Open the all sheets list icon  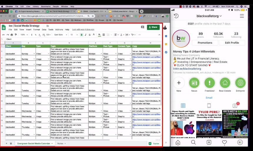(x=11, y=143)
